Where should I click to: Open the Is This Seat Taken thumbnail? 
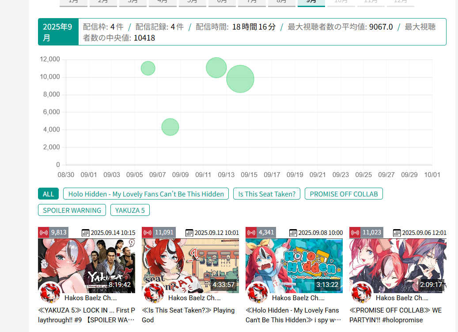190,266
